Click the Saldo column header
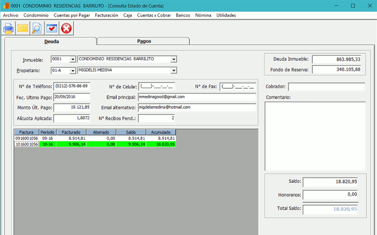The height and width of the screenshot is (235, 377). tap(131, 132)
